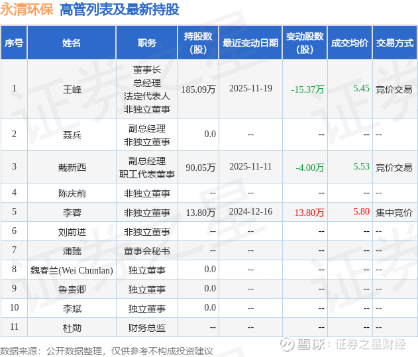
Task: Click the name 陈庆前
Action: 72,193
